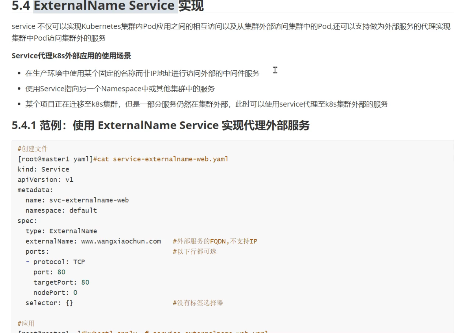Click the bullet about 项目正在迁移至k8s集群

(206, 104)
